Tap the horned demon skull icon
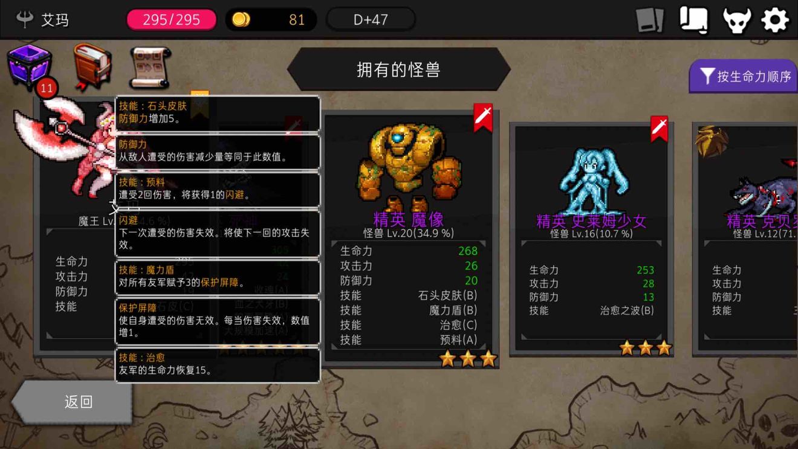798x449 pixels. [x=737, y=20]
